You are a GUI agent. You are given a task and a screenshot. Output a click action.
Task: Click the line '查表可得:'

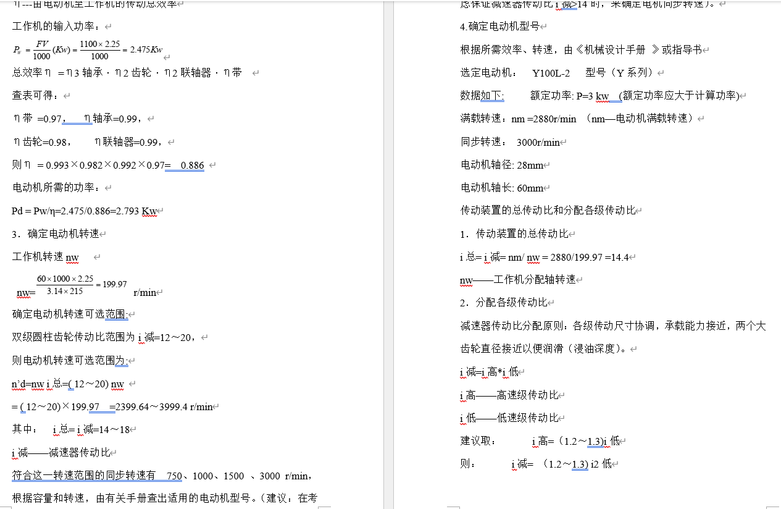point(37,96)
